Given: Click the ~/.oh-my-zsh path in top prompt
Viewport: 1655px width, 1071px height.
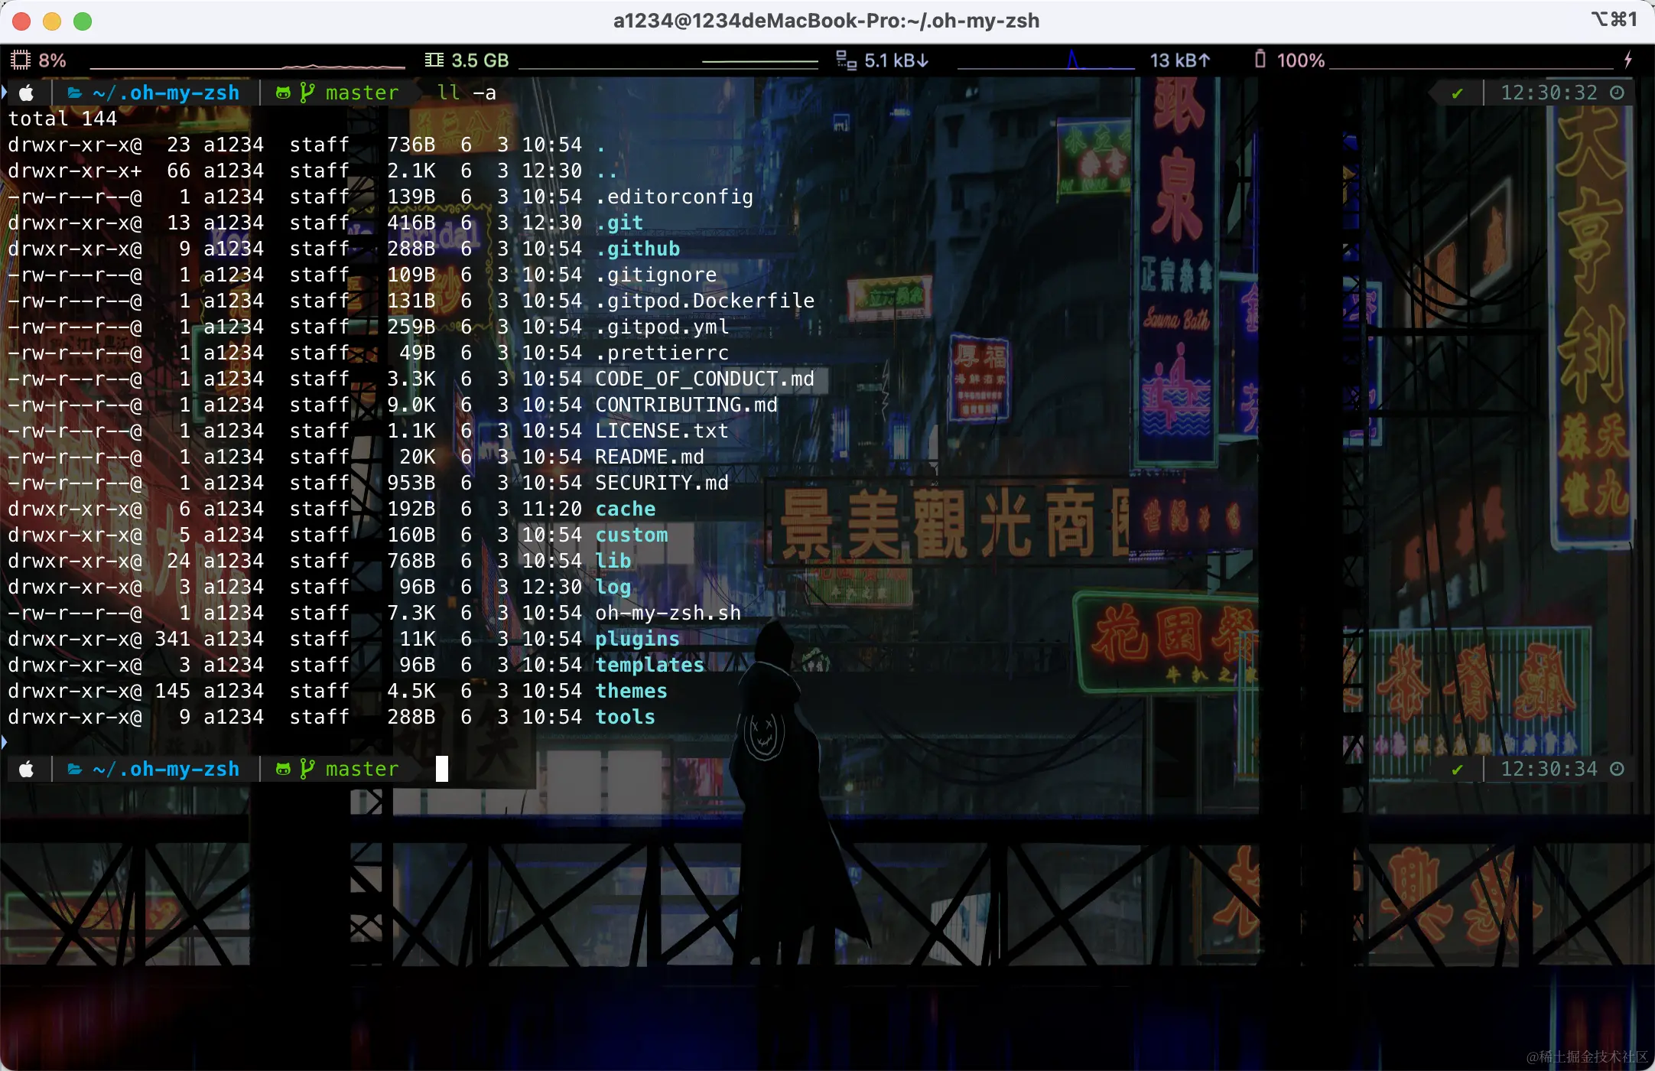Looking at the screenshot, I should pos(166,93).
